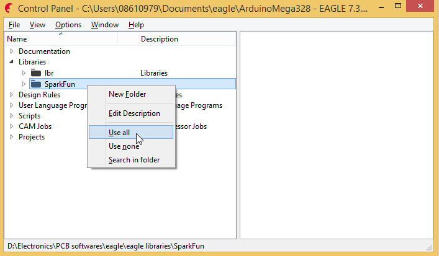The height and width of the screenshot is (256, 439).
Task: Select the Scripts tree item
Action: pyautogui.click(x=29, y=116)
